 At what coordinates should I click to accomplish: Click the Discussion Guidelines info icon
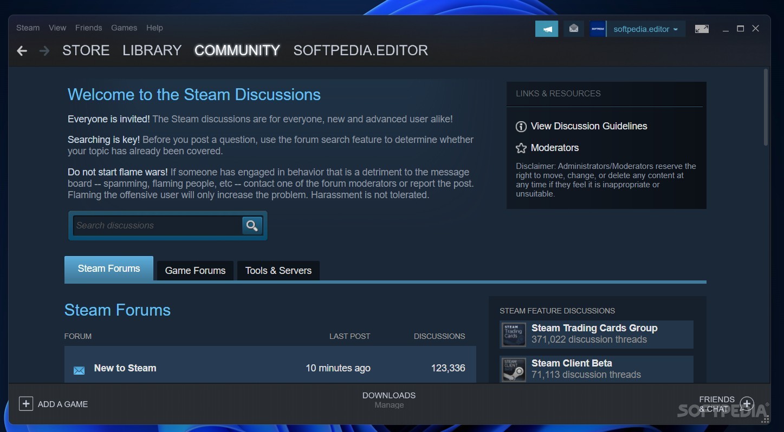[521, 127]
